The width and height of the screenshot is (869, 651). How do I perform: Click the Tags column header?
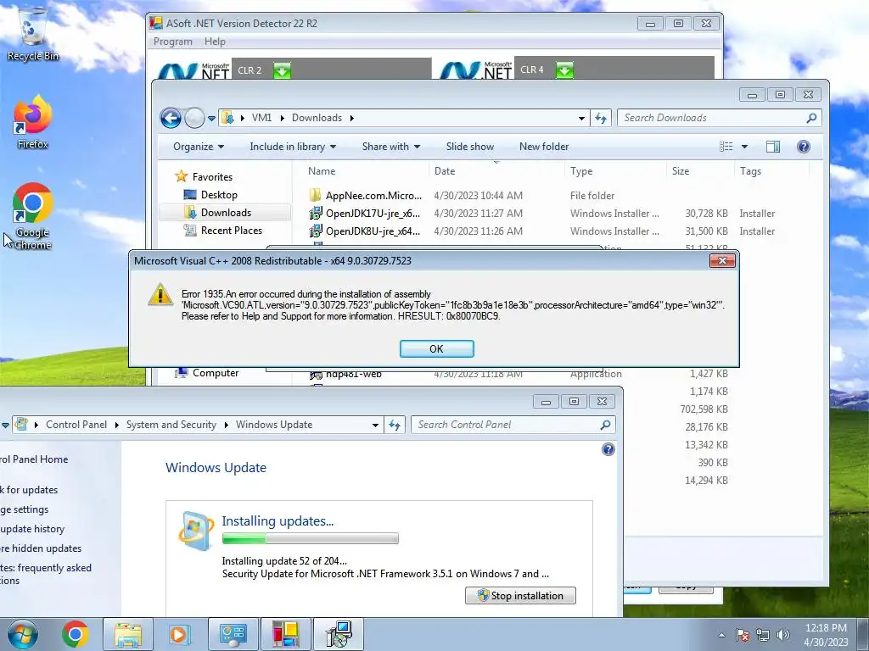750,171
